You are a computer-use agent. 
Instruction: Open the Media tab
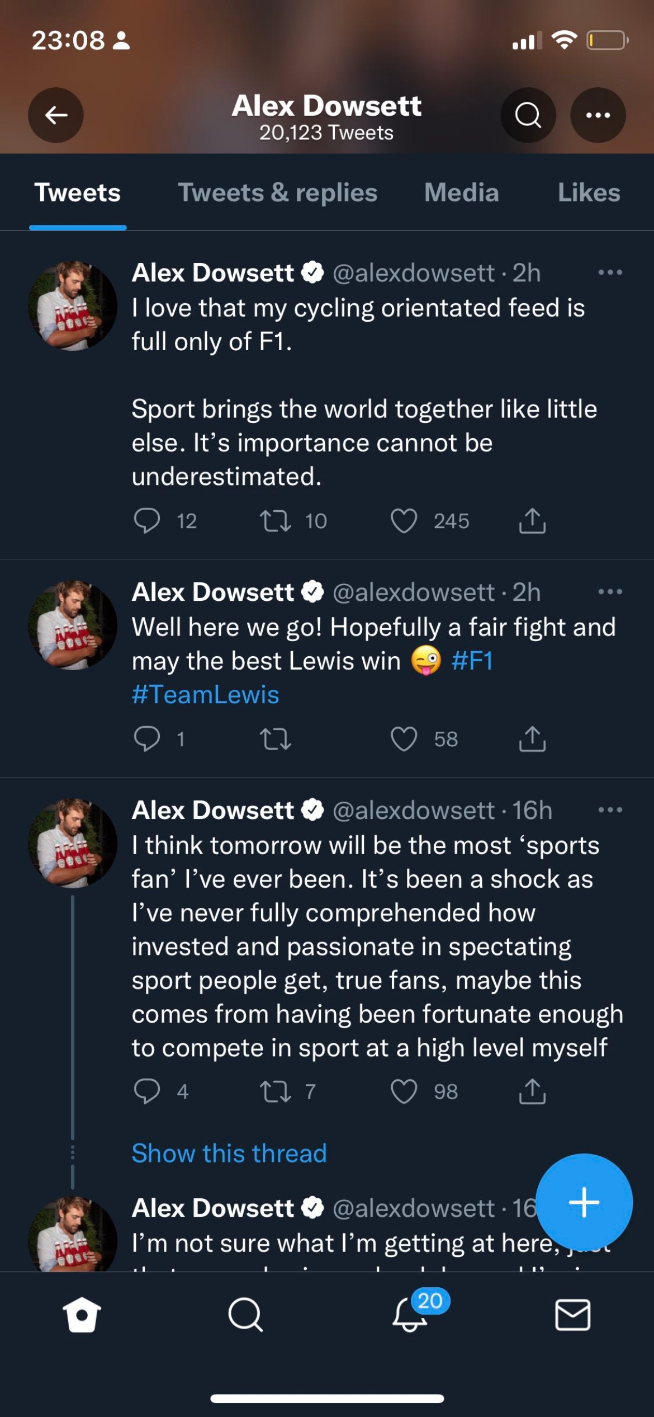click(x=461, y=193)
